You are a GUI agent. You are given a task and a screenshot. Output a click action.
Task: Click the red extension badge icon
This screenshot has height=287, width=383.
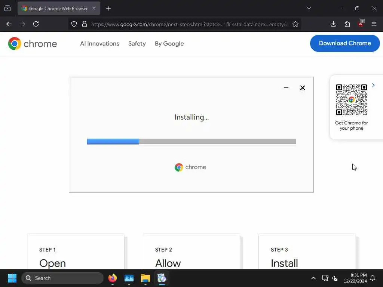coord(361,24)
